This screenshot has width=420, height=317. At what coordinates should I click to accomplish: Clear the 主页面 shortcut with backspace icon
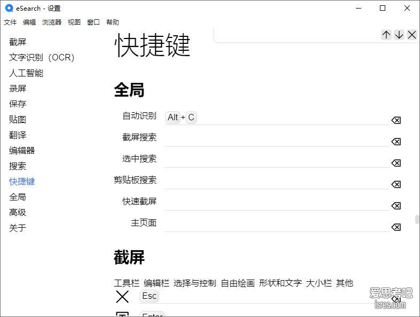[396, 227]
